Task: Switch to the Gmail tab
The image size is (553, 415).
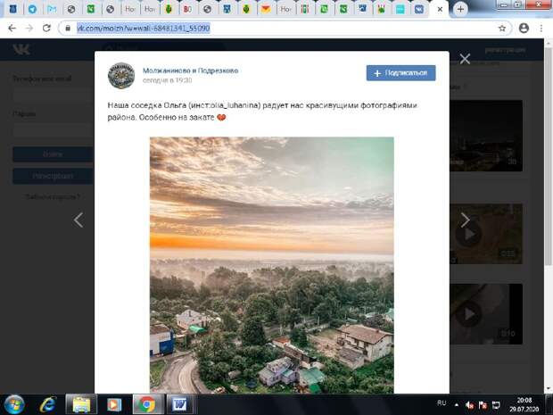Action: [x=52, y=9]
